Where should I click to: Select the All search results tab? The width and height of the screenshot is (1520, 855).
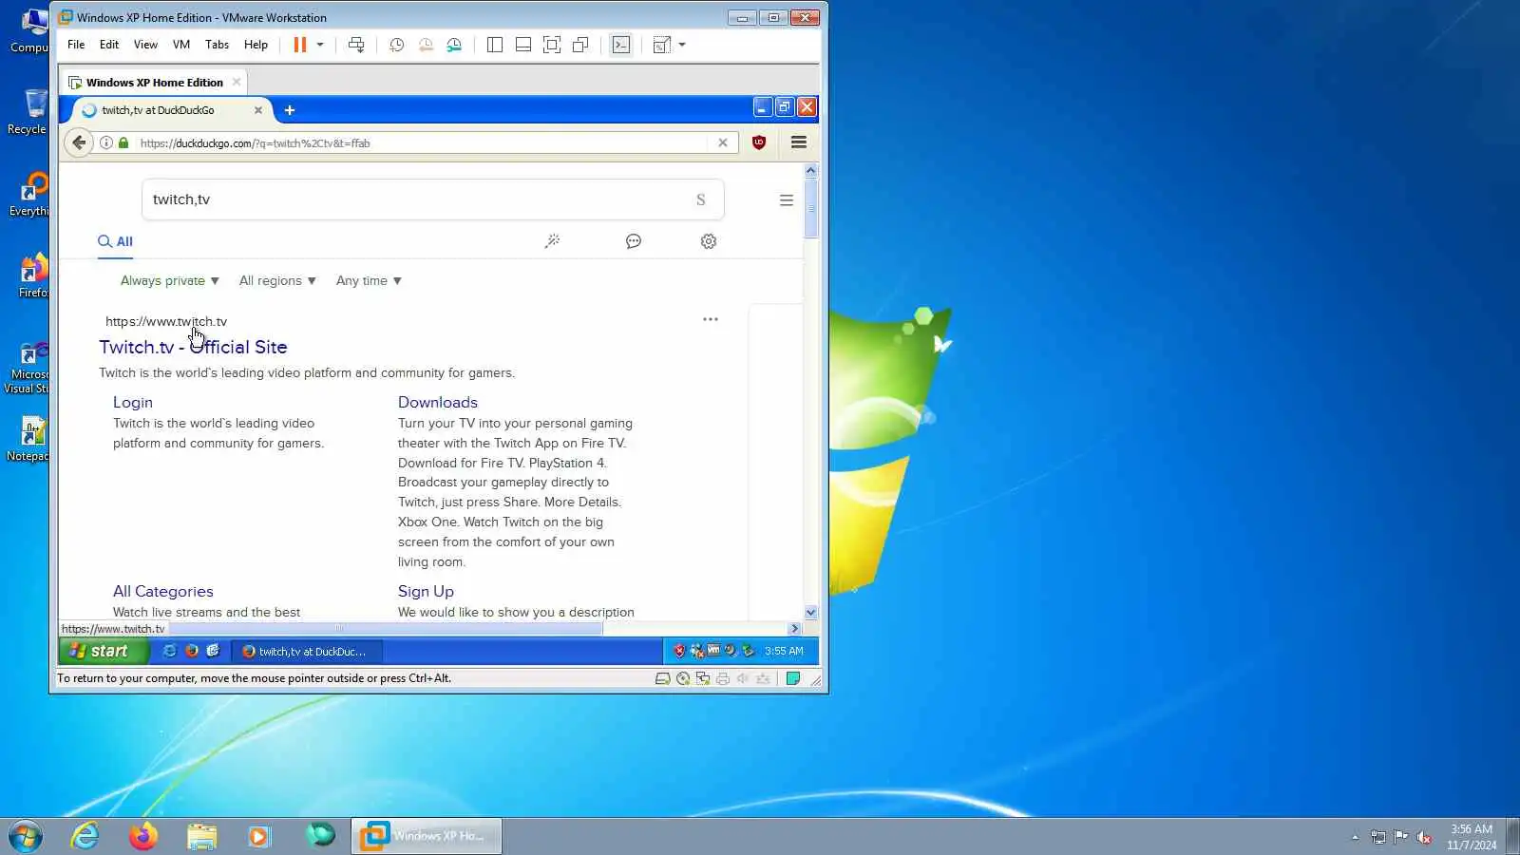115,241
